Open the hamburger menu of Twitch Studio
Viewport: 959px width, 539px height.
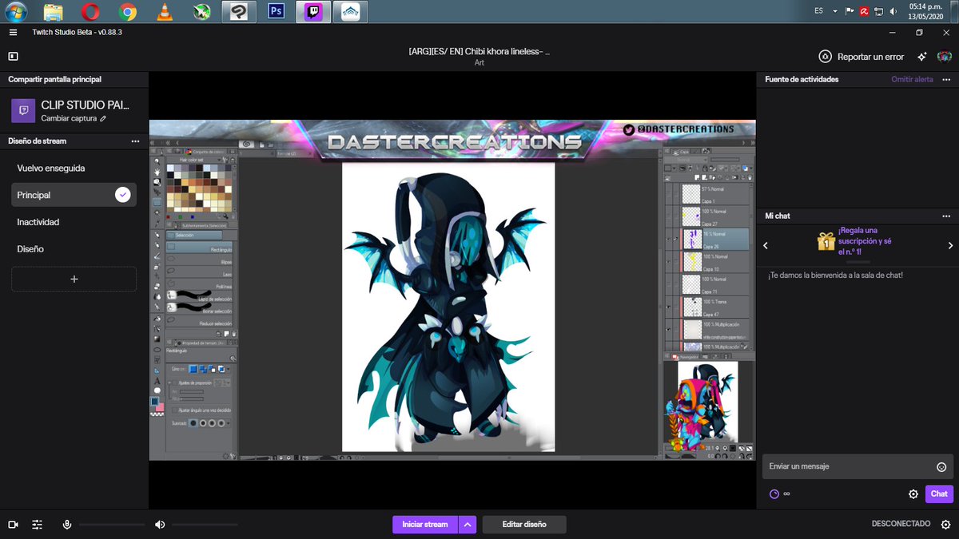click(13, 32)
